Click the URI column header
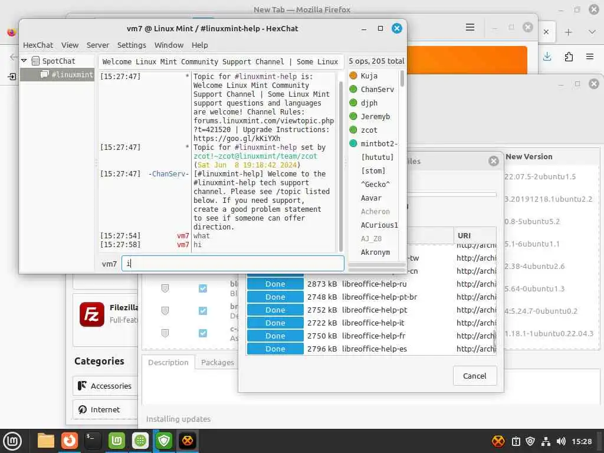 (475, 235)
